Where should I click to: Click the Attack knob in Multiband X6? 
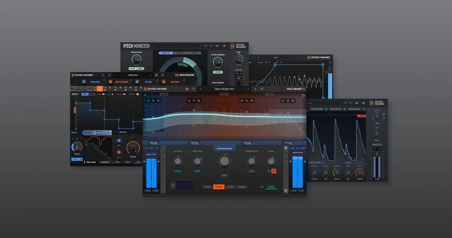[177, 161]
